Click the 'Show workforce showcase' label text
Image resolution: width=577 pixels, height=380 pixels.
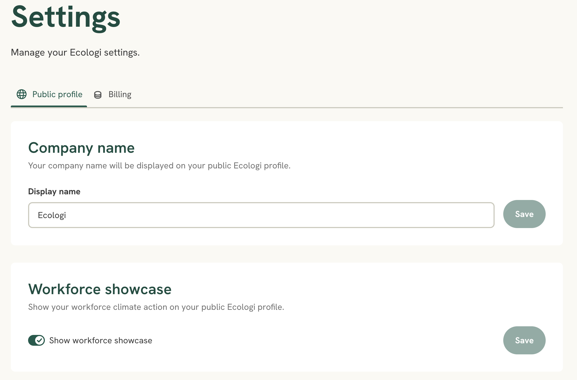click(101, 340)
